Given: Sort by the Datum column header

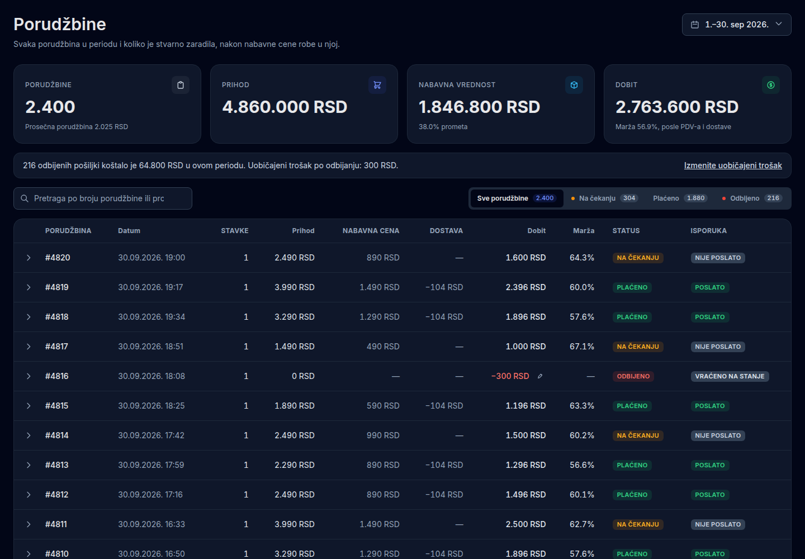Looking at the screenshot, I should tap(129, 231).
